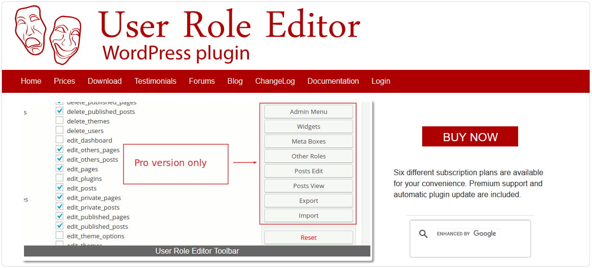Uncheck the edit_others_pages checkbox

pyautogui.click(x=59, y=149)
